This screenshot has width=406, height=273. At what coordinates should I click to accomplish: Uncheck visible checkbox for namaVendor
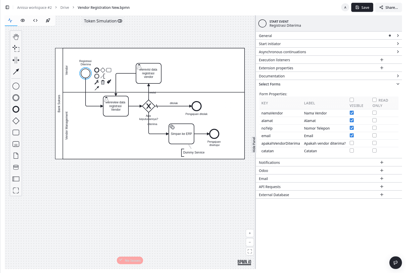(x=352, y=113)
